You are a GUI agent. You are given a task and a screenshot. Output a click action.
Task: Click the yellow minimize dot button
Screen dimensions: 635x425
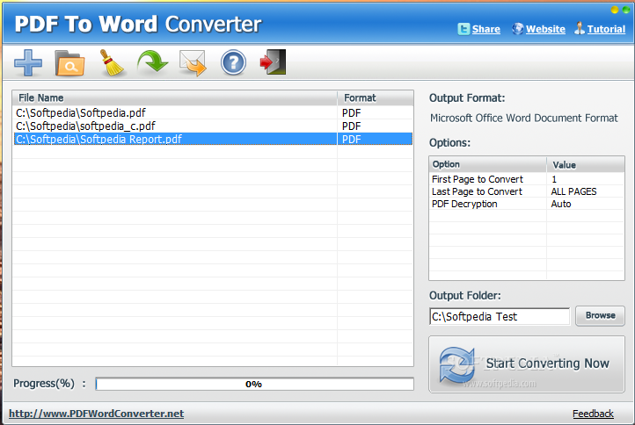click(615, 10)
